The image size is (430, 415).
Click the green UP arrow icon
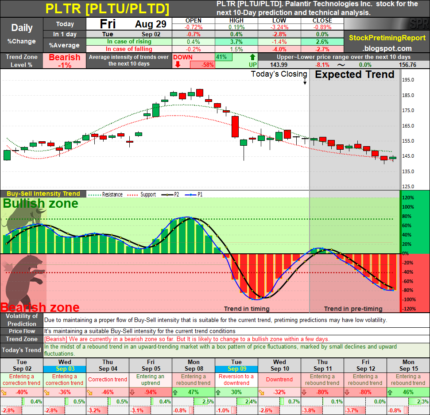point(252,57)
